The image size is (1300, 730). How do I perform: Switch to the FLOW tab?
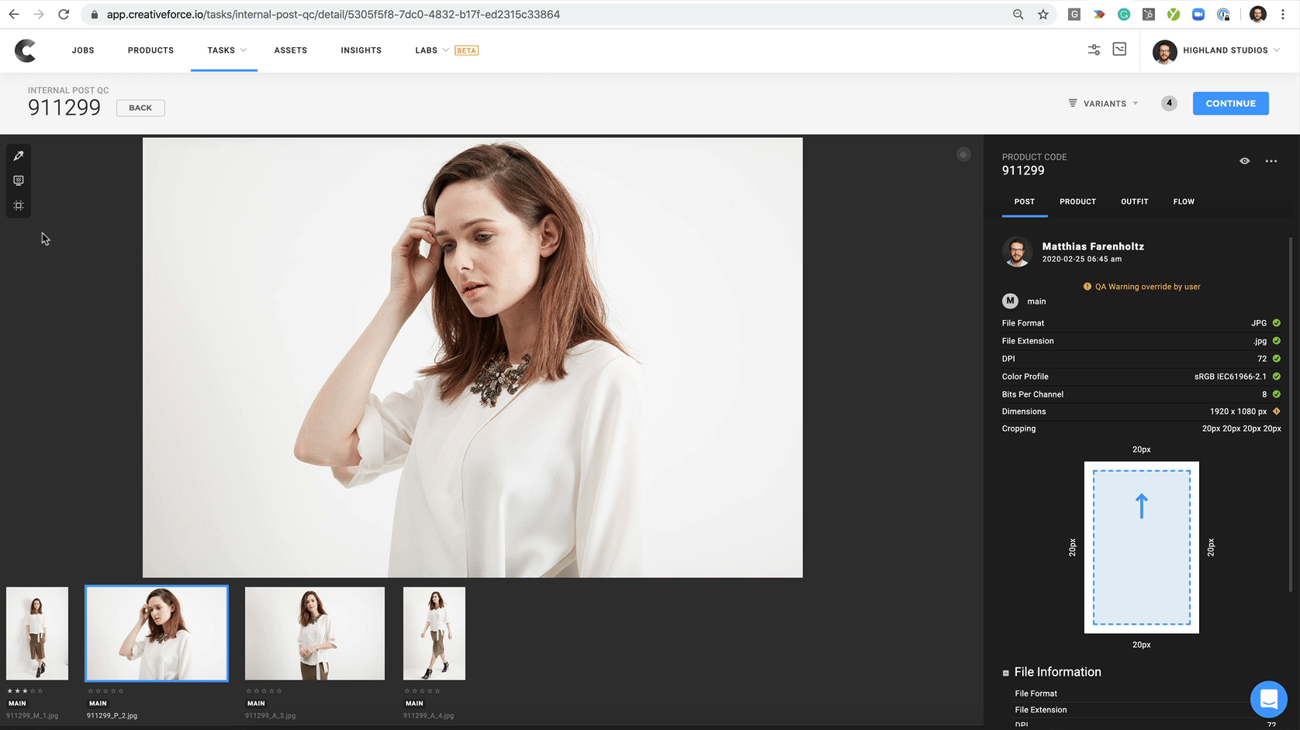[x=1184, y=201]
